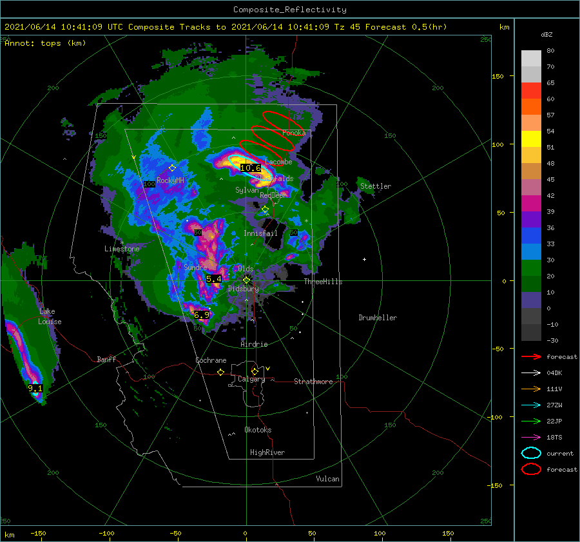
Task: Click the red forecast arrow legend icon
Action: point(531,356)
